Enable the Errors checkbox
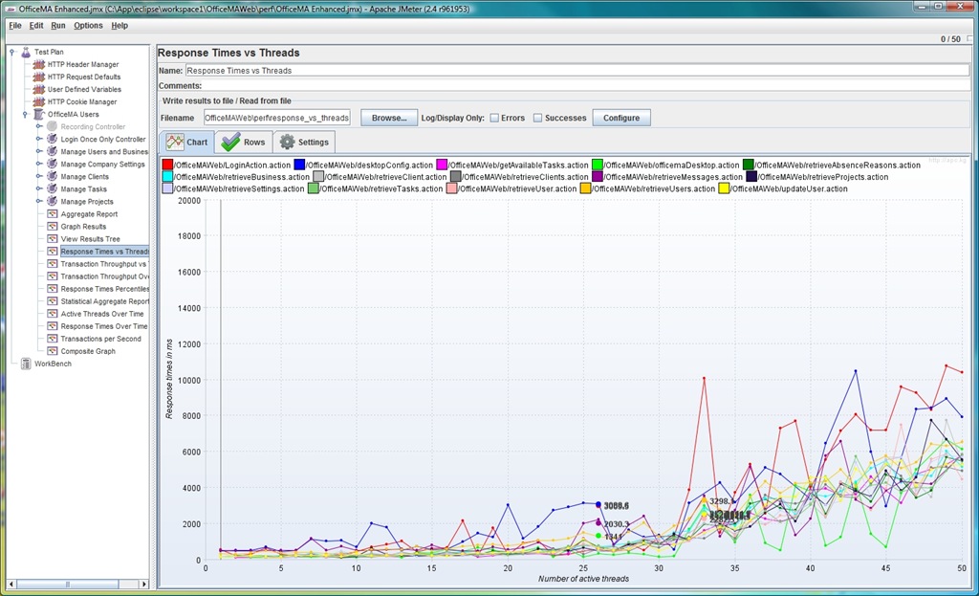 pyautogui.click(x=494, y=118)
